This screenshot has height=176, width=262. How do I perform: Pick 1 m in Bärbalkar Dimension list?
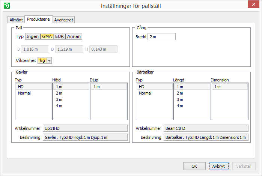[217, 87]
